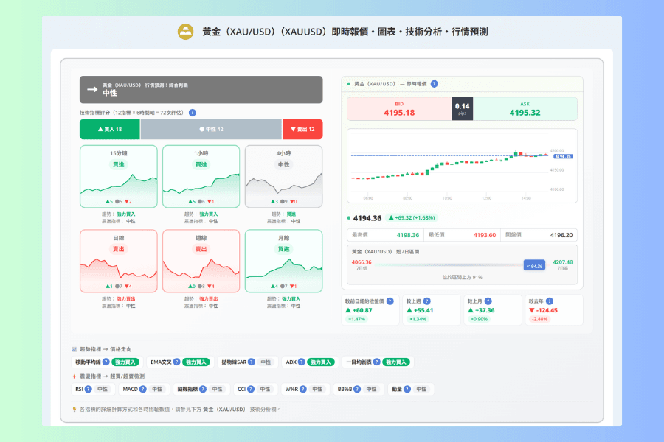664x442 pixels.
Task: Click the +60.87 previous close change value
Action: [x=359, y=310]
